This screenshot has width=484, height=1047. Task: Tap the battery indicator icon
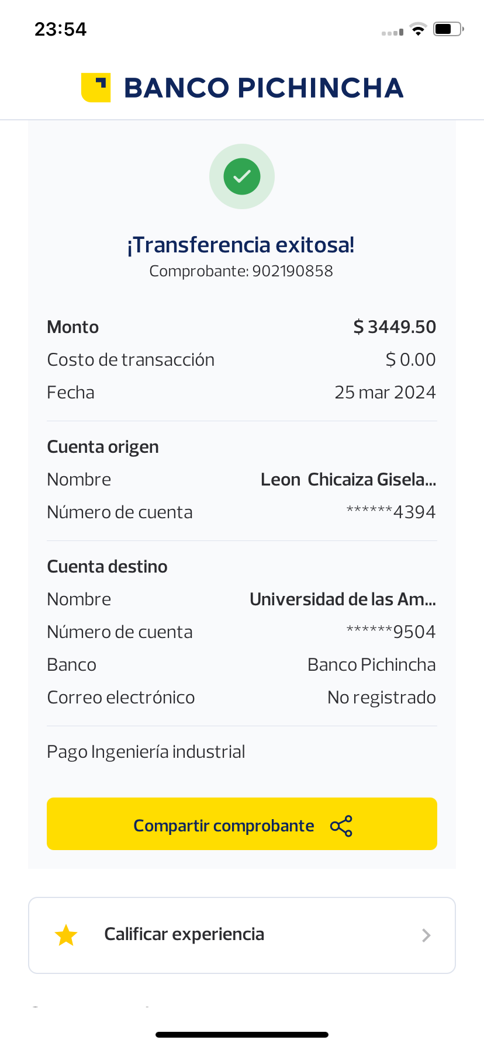448,29
